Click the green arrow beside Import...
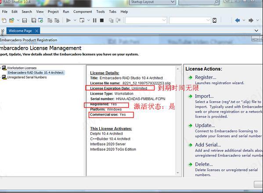263x193 pixels. [x=190, y=96]
